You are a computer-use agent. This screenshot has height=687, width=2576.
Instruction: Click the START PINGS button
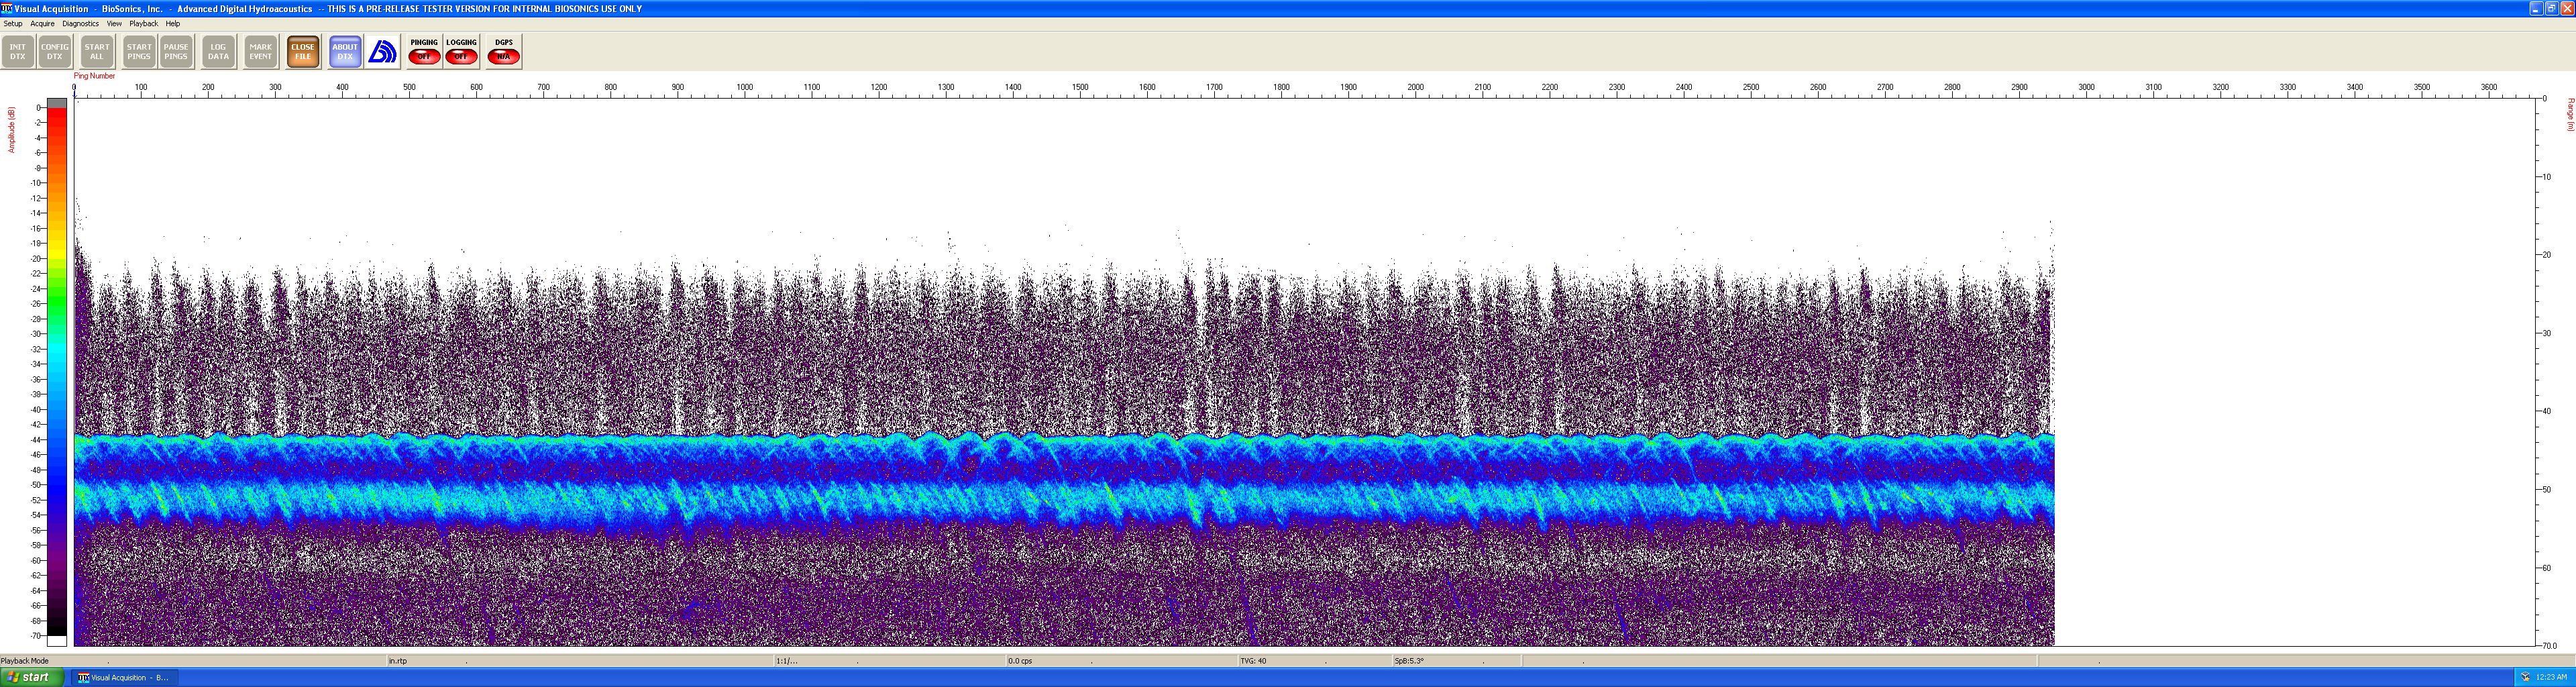[x=139, y=52]
